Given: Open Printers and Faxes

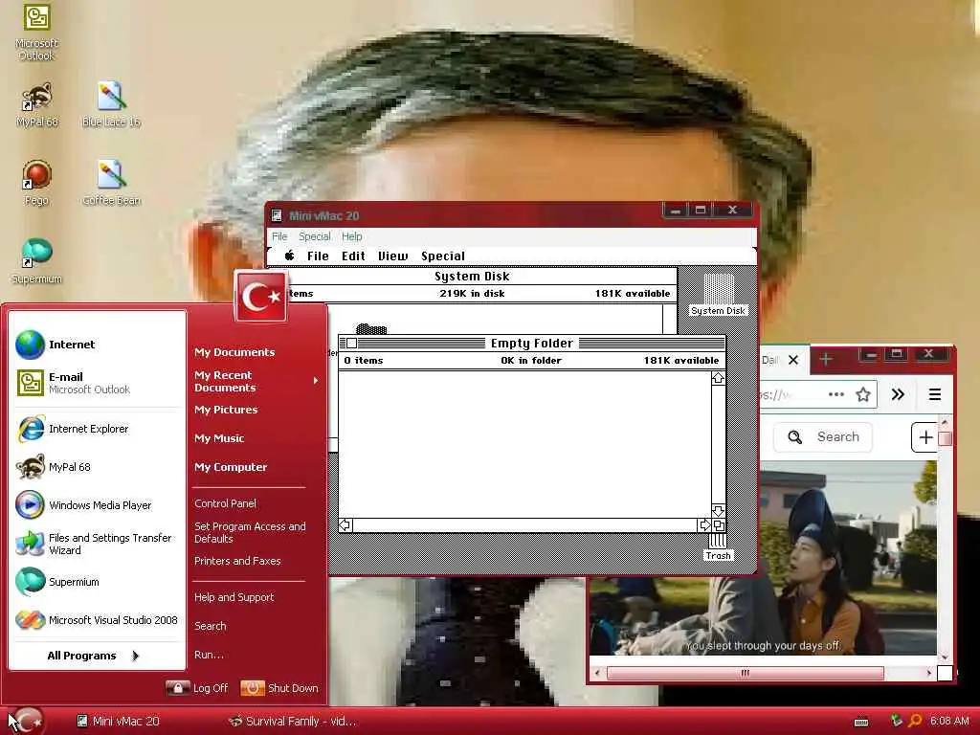Looking at the screenshot, I should tap(237, 561).
